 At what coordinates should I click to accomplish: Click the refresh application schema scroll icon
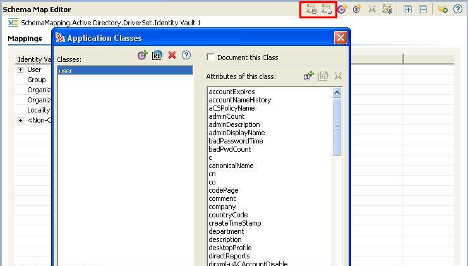(387, 9)
